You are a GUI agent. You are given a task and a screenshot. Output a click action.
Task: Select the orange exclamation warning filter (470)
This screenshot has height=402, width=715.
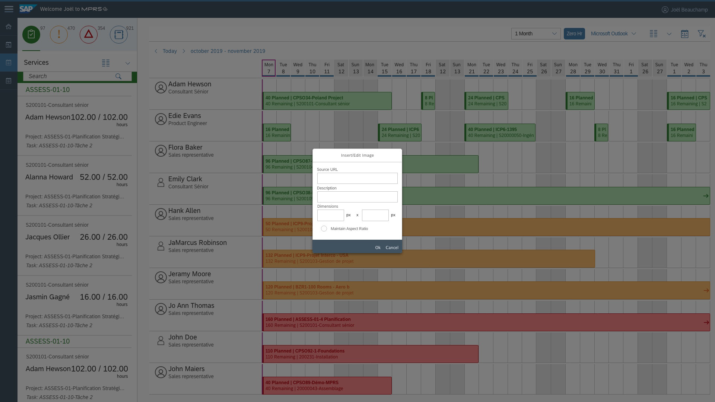pos(59,35)
